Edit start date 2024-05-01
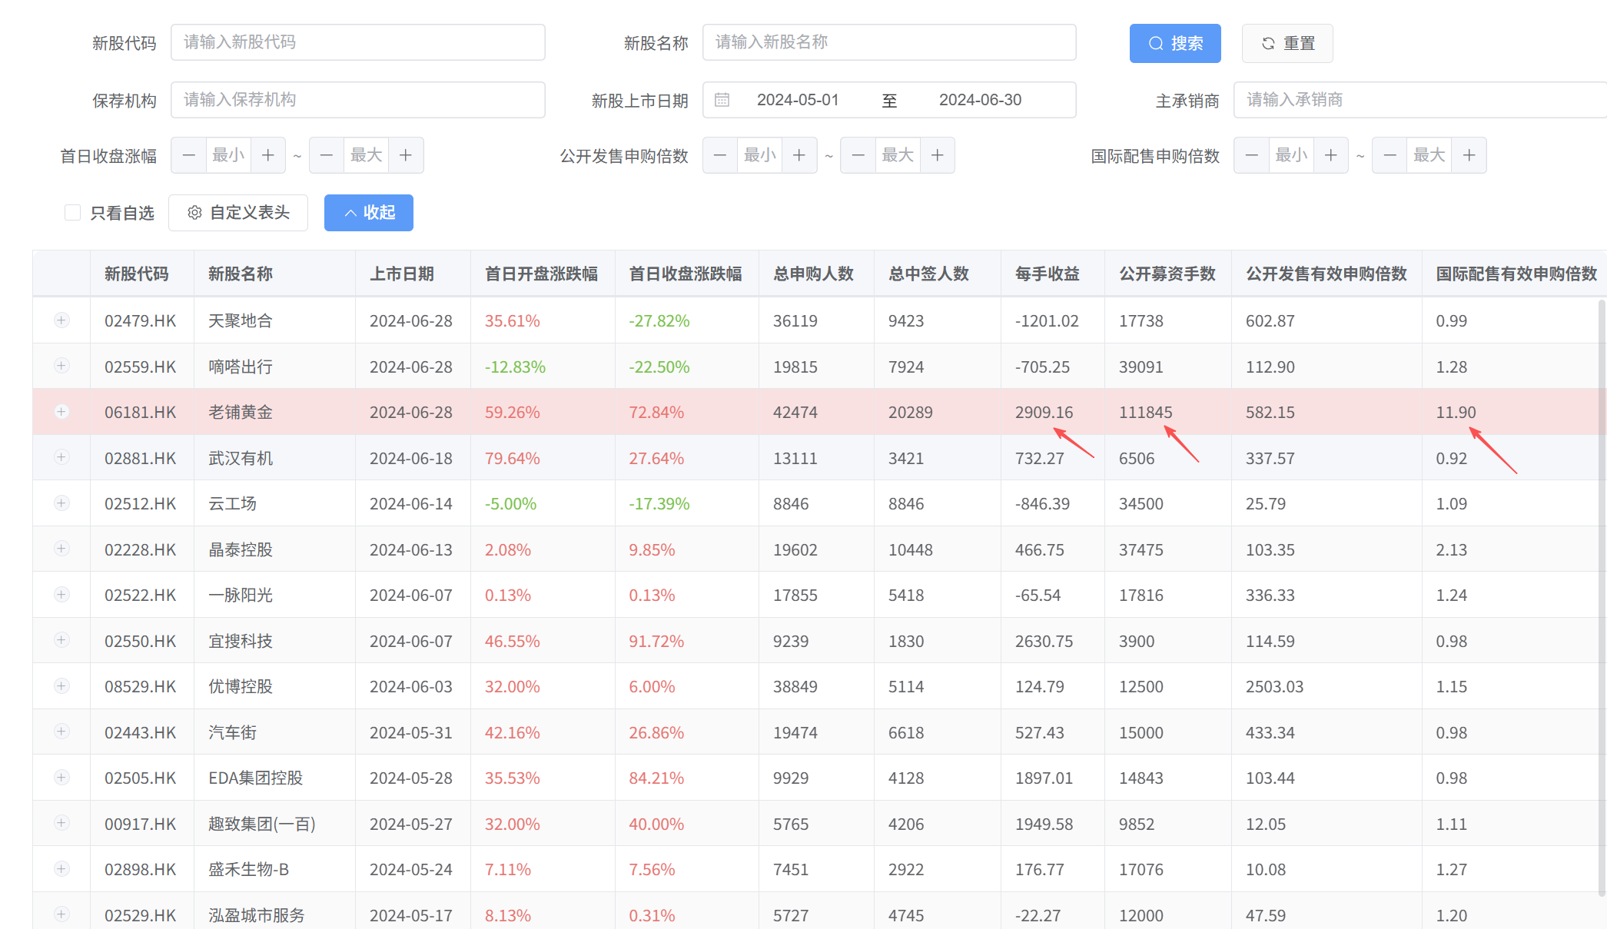 [798, 100]
